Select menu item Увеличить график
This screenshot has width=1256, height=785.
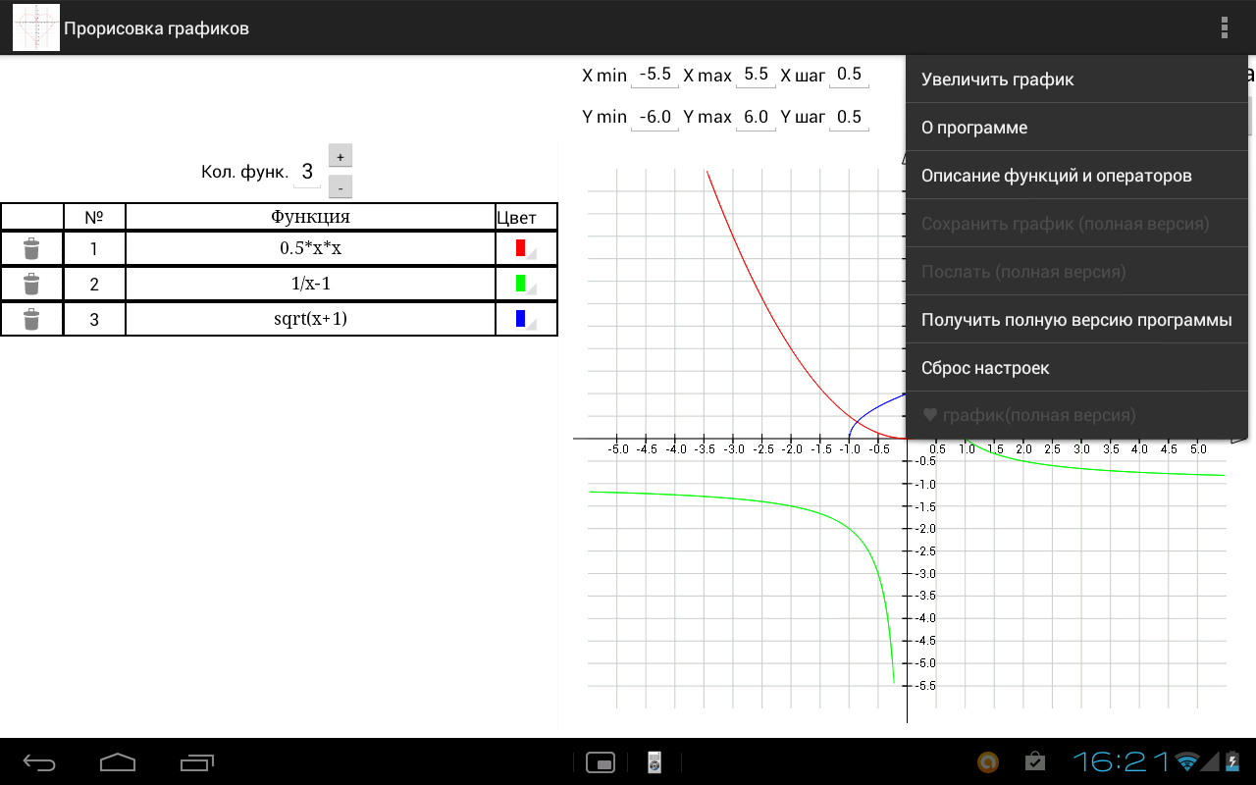pyautogui.click(x=1076, y=79)
